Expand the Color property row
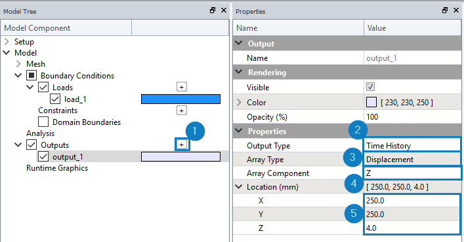This screenshot has height=242, width=464. pos(239,102)
